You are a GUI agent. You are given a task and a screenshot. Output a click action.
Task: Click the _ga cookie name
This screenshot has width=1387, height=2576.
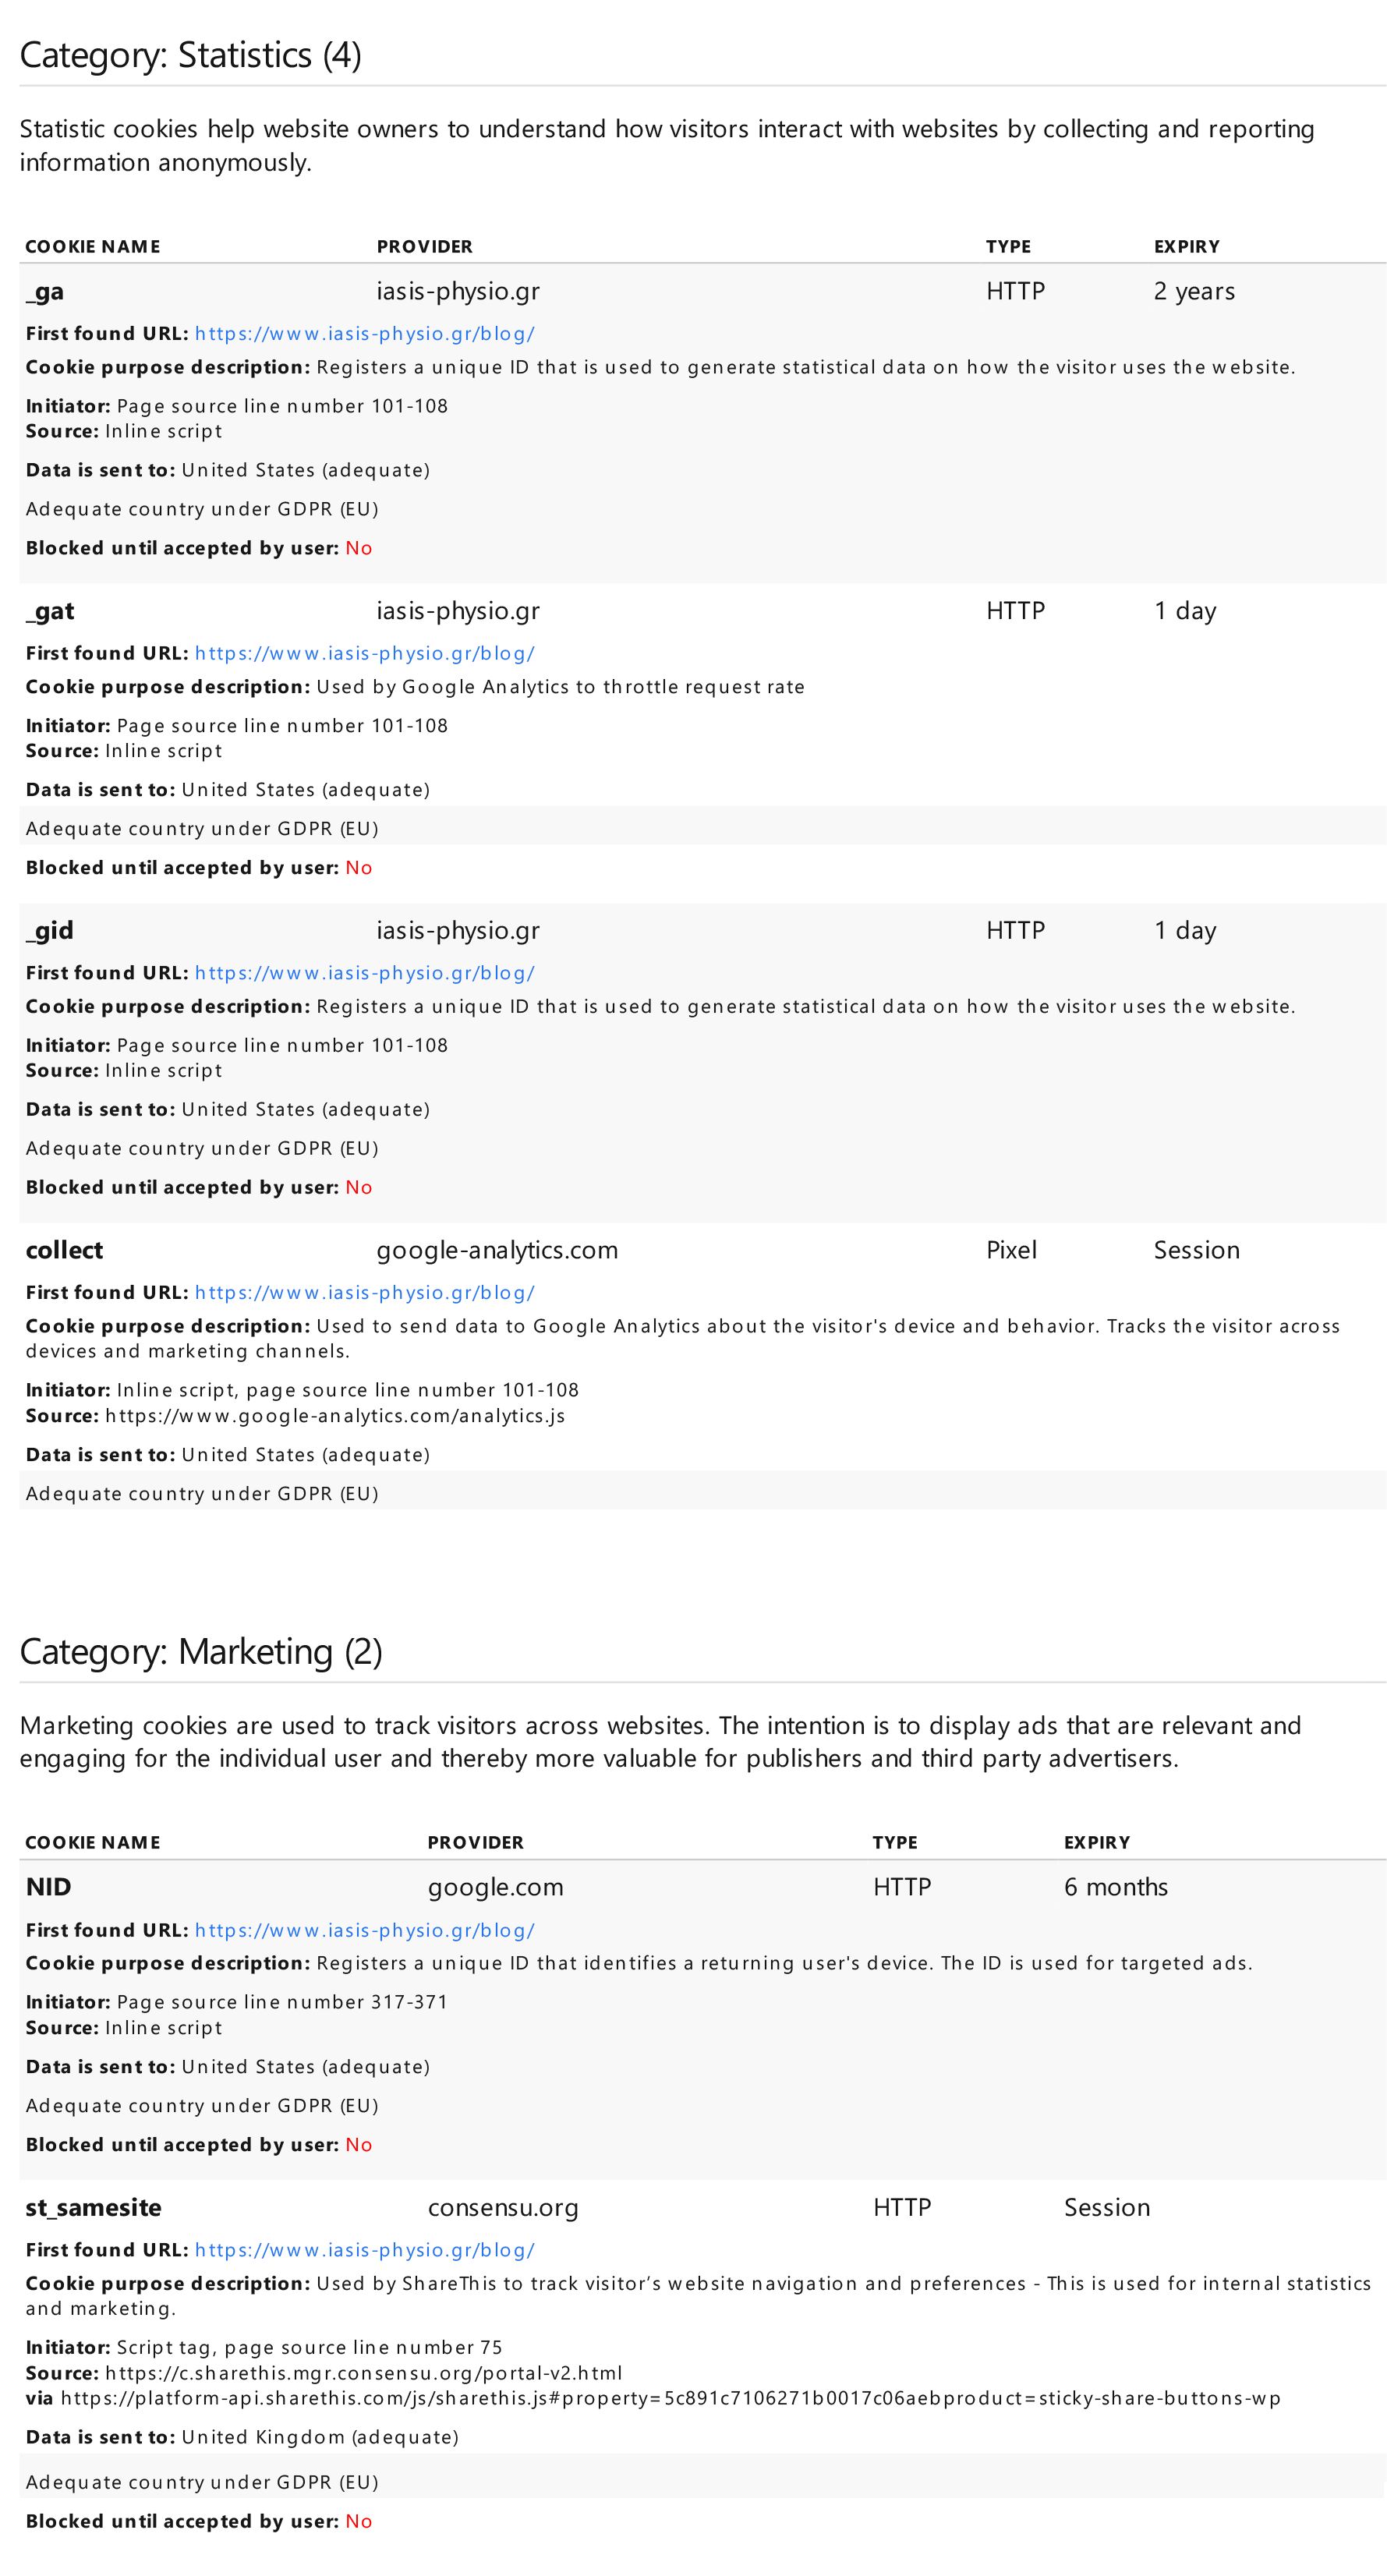click(45, 292)
